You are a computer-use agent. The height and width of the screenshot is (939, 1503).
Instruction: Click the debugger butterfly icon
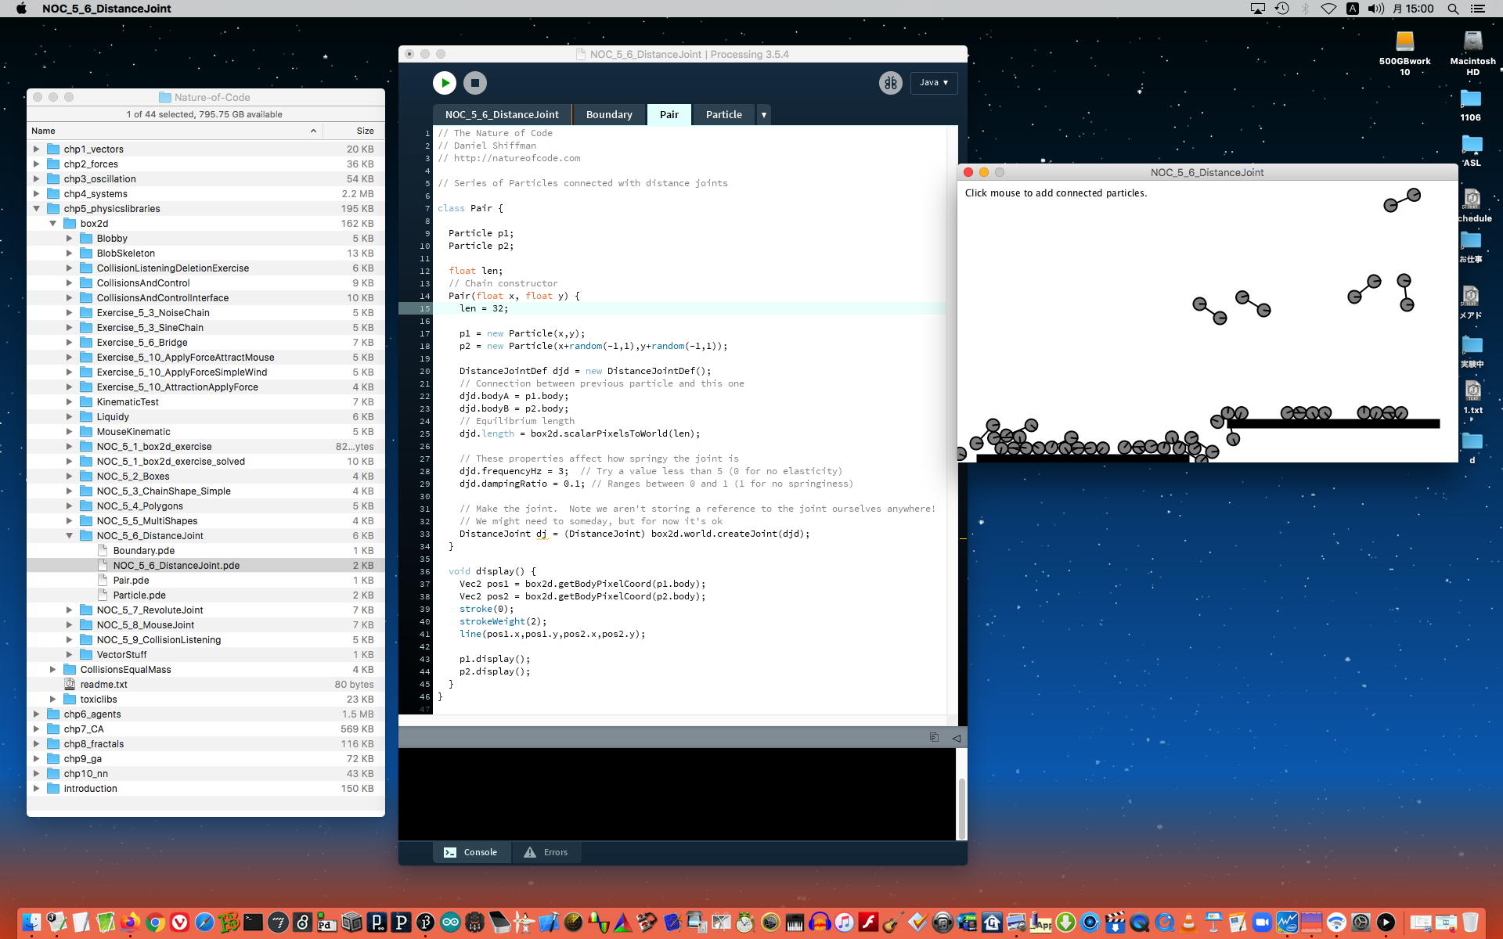click(890, 83)
